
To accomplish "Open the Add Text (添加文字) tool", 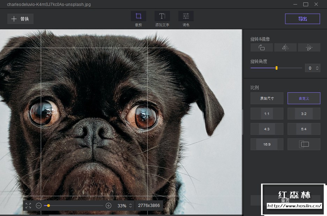I will (x=162, y=16).
